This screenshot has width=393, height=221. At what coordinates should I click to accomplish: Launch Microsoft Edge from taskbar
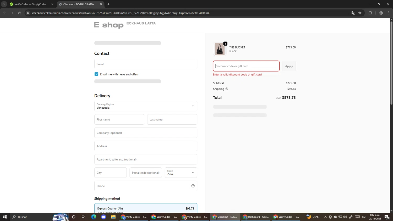(94, 217)
